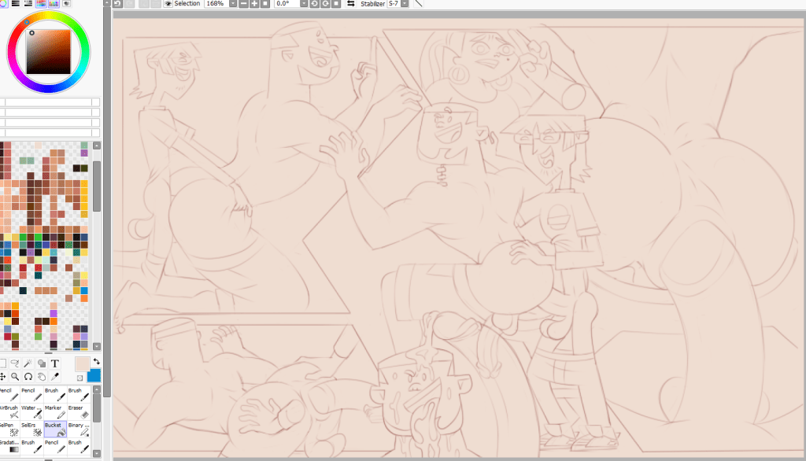
Task: Choose the Marker tool
Action: tap(54, 412)
